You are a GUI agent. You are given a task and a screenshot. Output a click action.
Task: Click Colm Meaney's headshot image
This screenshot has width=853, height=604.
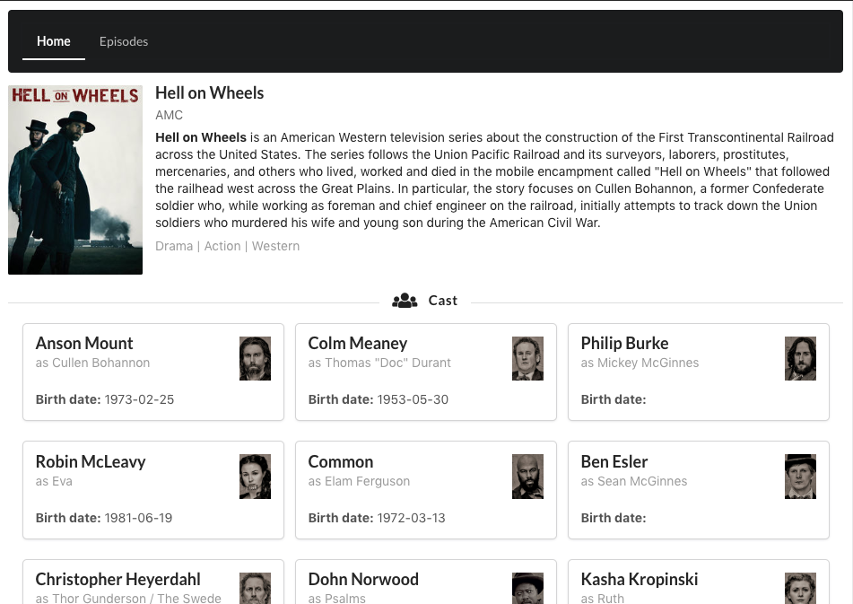pyautogui.click(x=527, y=357)
